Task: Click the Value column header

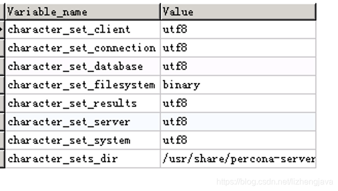Action: point(238,12)
